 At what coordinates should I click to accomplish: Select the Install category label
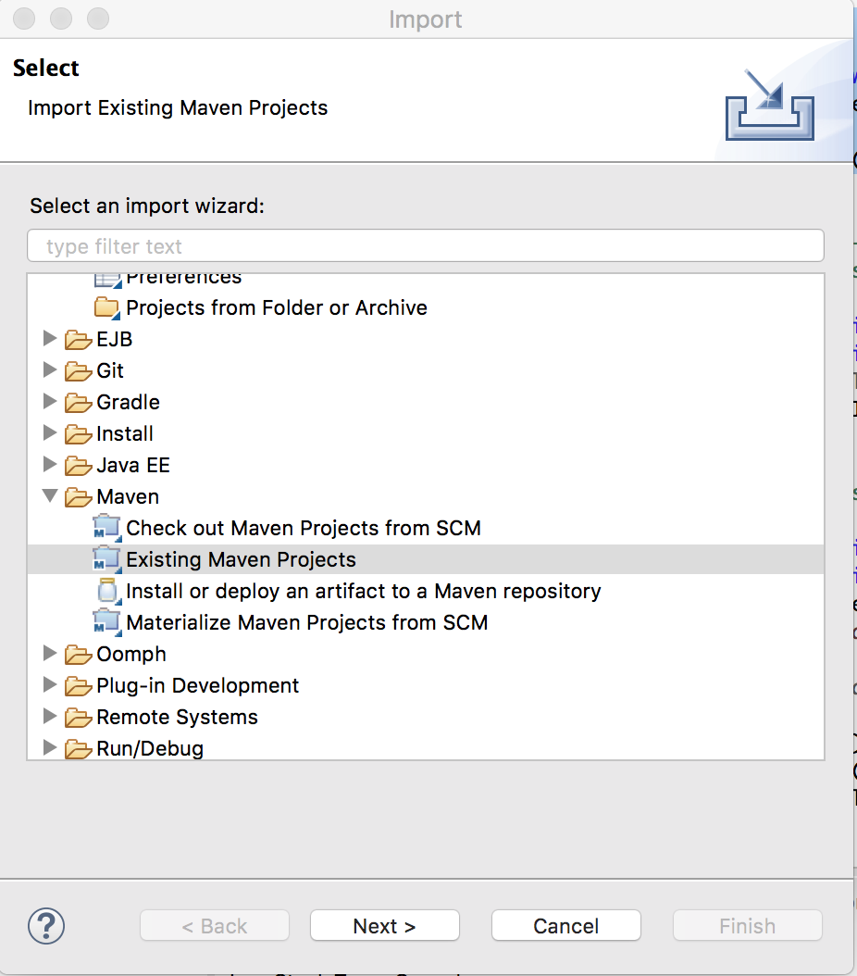(x=125, y=433)
